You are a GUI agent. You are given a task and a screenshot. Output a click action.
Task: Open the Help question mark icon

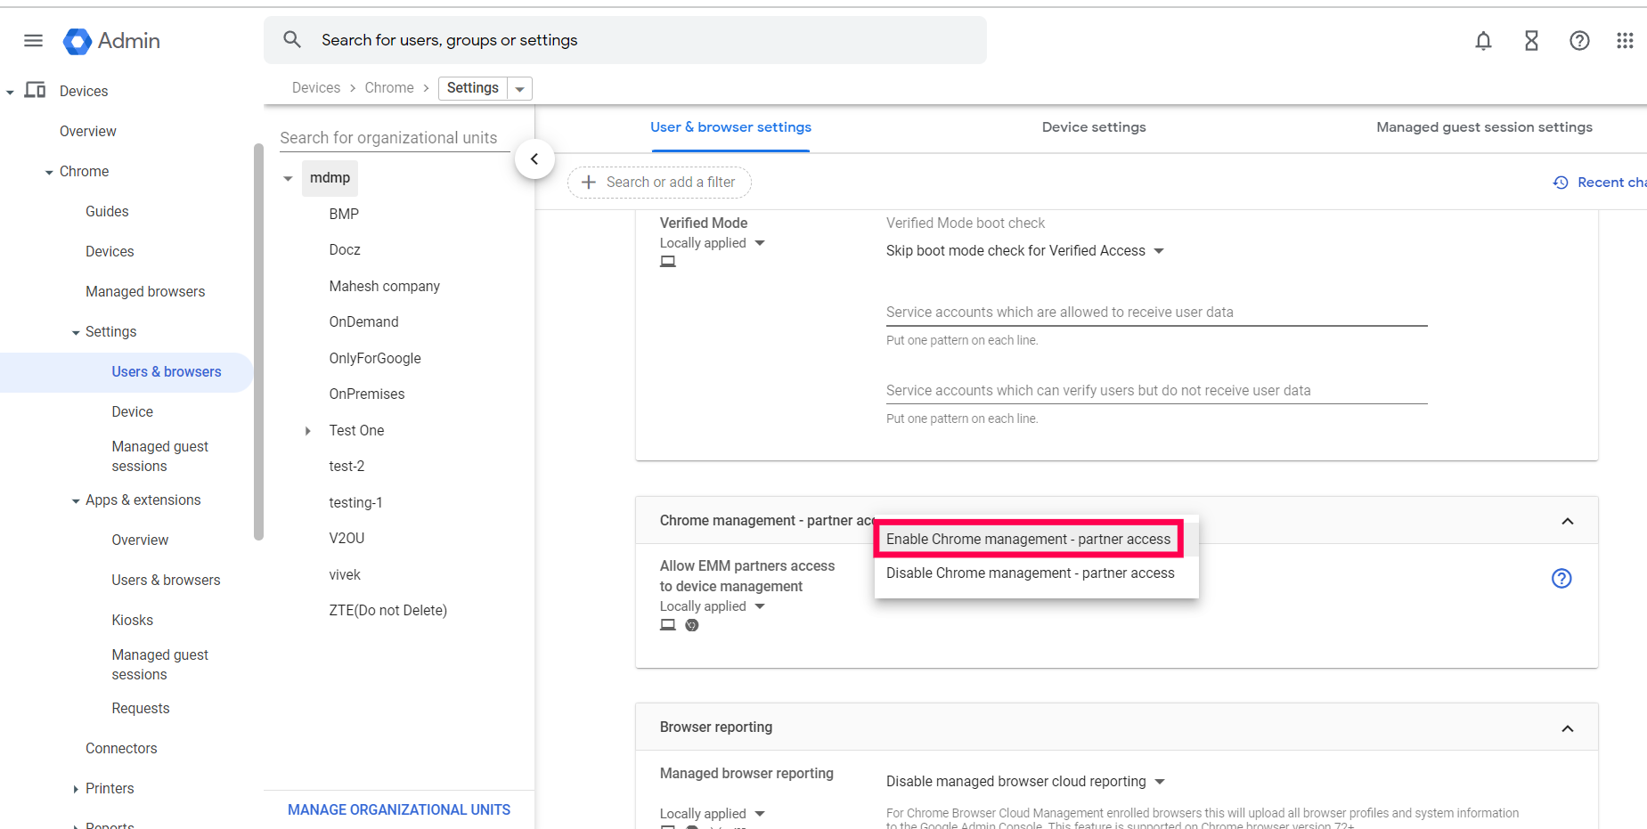coord(1579,41)
